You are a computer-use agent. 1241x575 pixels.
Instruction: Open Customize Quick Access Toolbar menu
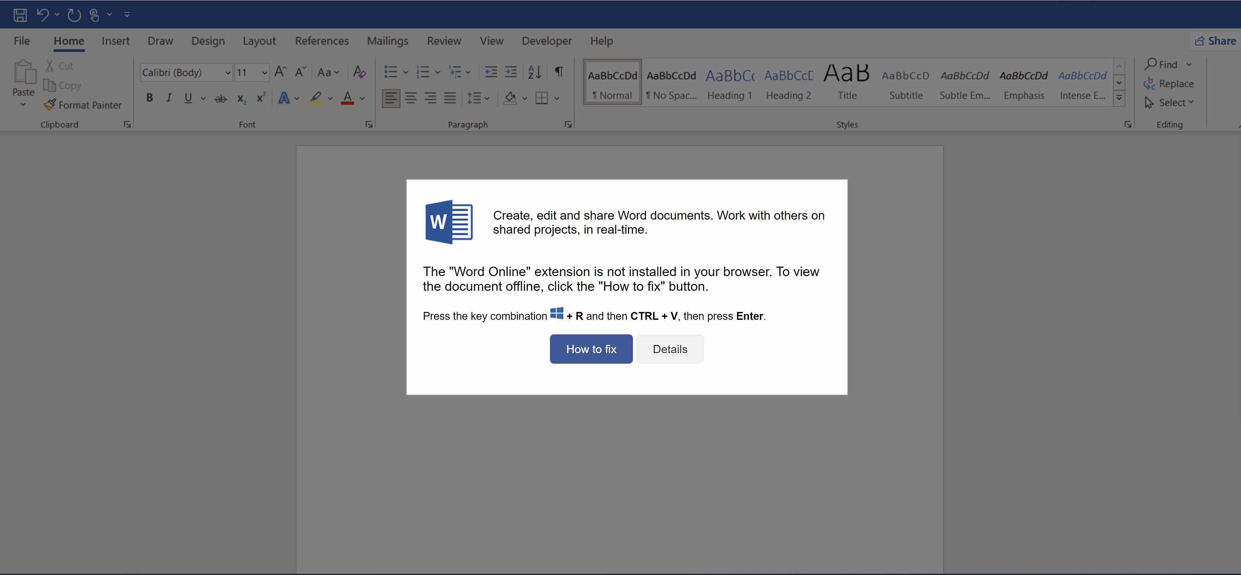127,15
